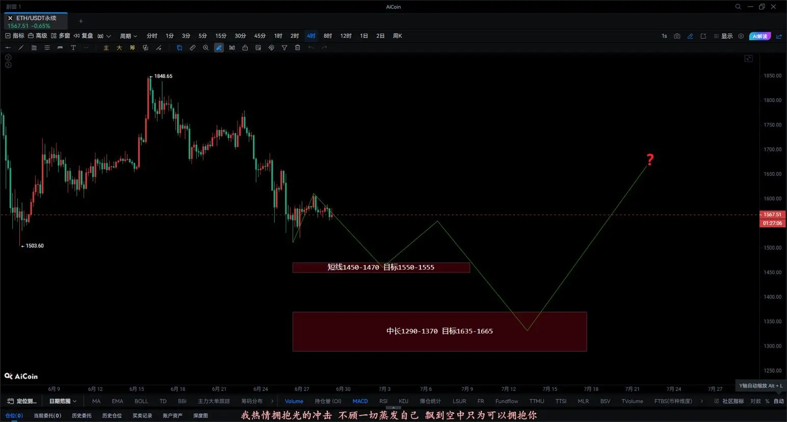Activate the zoom magnifier tool
This screenshot has width=787, height=422.
pyautogui.click(x=206, y=48)
